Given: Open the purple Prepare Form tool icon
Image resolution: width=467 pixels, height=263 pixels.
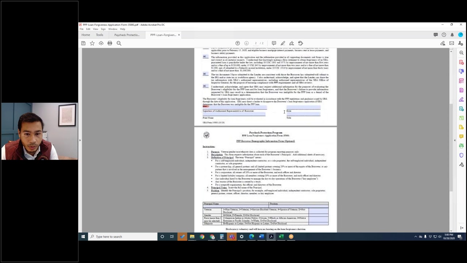Looking at the screenshot, I should coord(462,90).
